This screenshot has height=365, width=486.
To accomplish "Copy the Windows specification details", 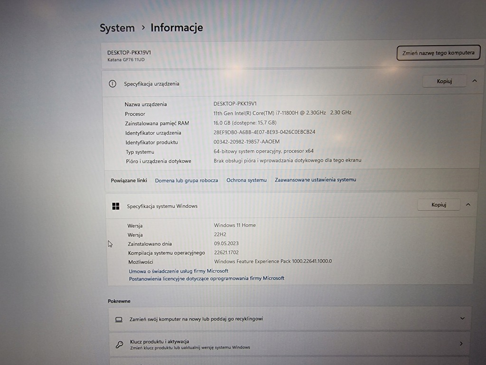I will 439,204.
